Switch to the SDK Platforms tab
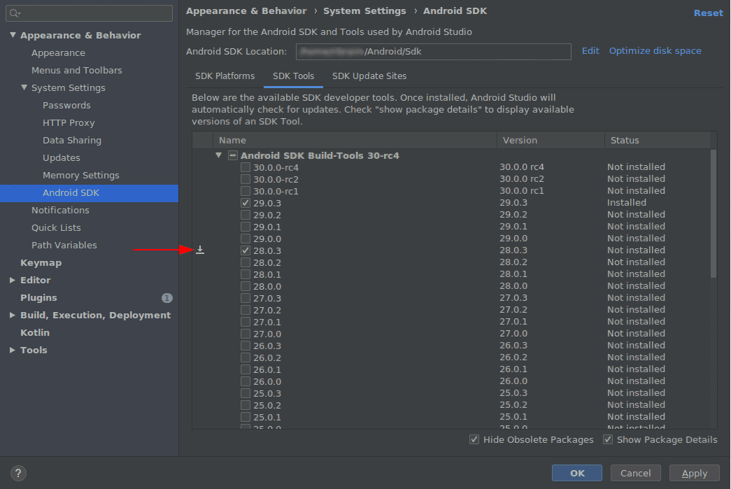 pos(225,76)
